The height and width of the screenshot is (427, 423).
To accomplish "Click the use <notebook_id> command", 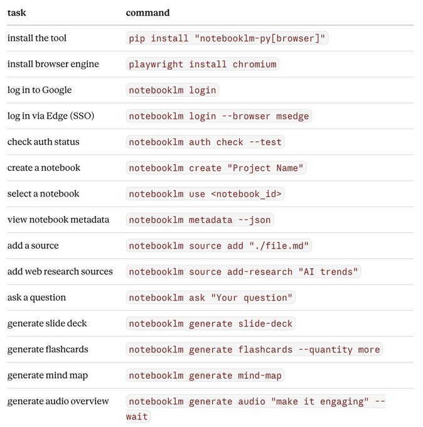I will (205, 194).
